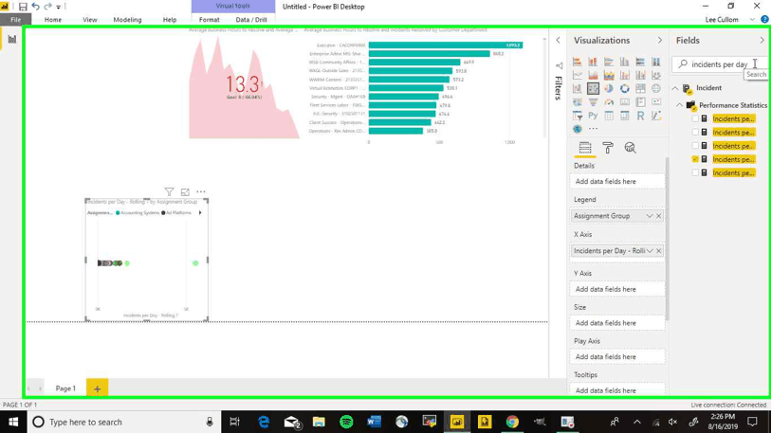Open the Format visual tools tab
Viewport: 772px width, 433px height.
pyautogui.click(x=210, y=20)
